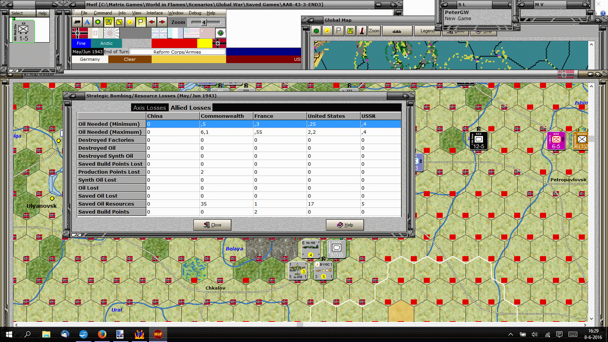This screenshot has width=608, height=342.
Task: Click the Help button in the unit panel
Action: click(43, 13)
